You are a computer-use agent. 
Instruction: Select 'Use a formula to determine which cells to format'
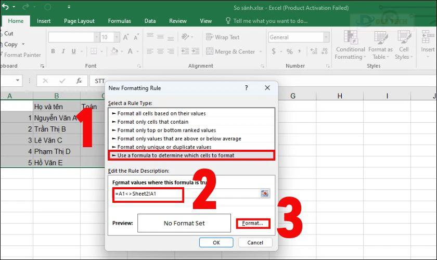[191, 155]
